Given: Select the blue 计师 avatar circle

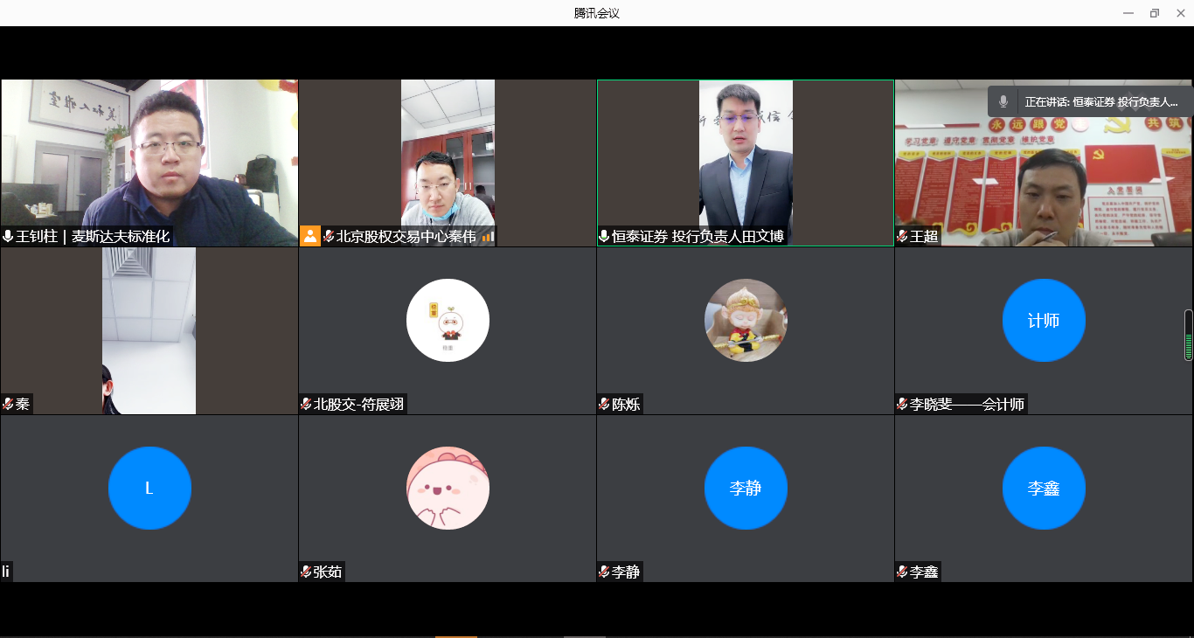Looking at the screenshot, I should point(1044,321).
